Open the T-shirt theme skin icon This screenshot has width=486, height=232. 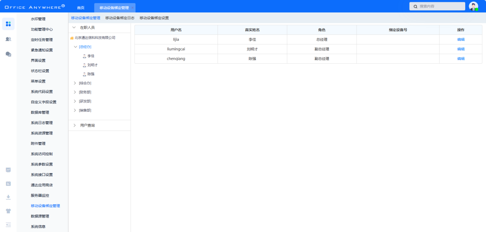pos(8,211)
